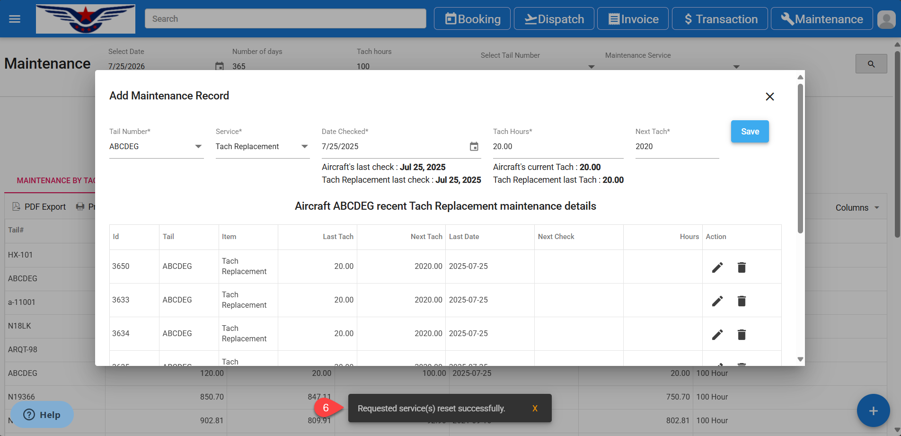The width and height of the screenshot is (901, 436).
Task: Click the dialog's vertical scrollbar
Action: point(800,159)
